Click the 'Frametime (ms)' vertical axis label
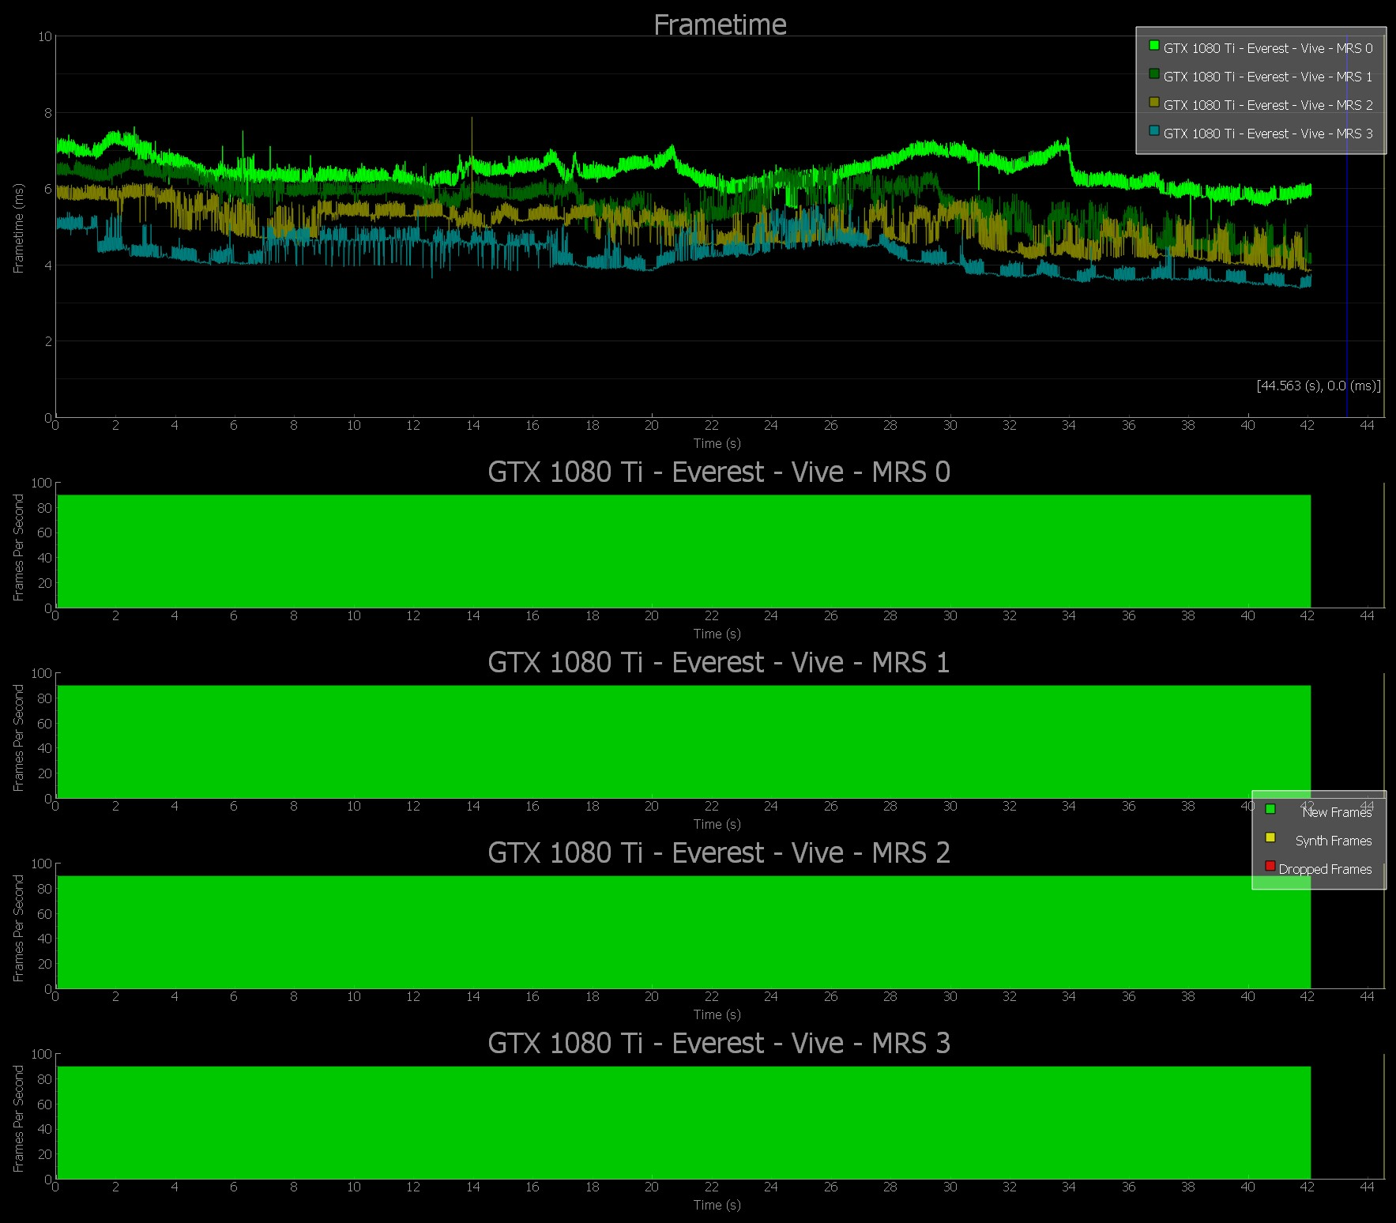This screenshot has width=1396, height=1223. [19, 228]
